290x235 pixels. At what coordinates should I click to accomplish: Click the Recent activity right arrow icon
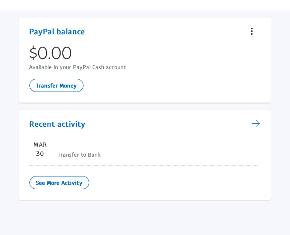[256, 123]
